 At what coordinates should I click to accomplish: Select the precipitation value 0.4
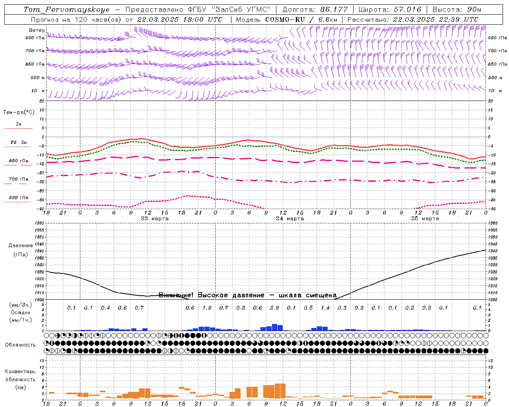pyautogui.click(x=105, y=308)
